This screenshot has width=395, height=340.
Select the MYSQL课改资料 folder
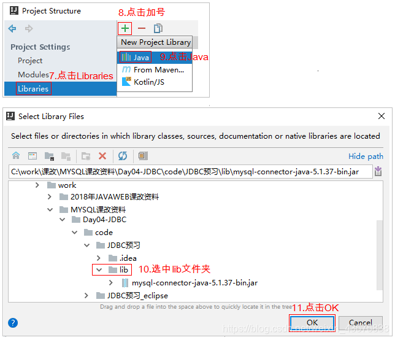[93, 209]
